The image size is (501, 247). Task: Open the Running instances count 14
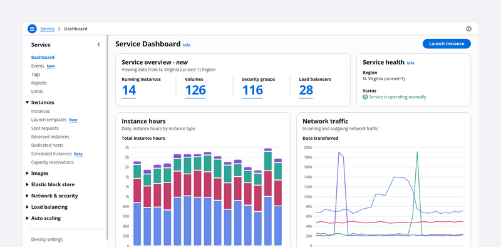click(x=129, y=90)
